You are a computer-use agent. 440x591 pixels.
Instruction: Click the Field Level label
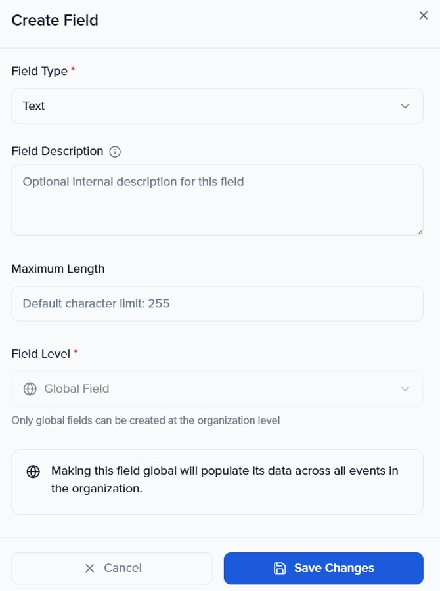[x=41, y=353]
